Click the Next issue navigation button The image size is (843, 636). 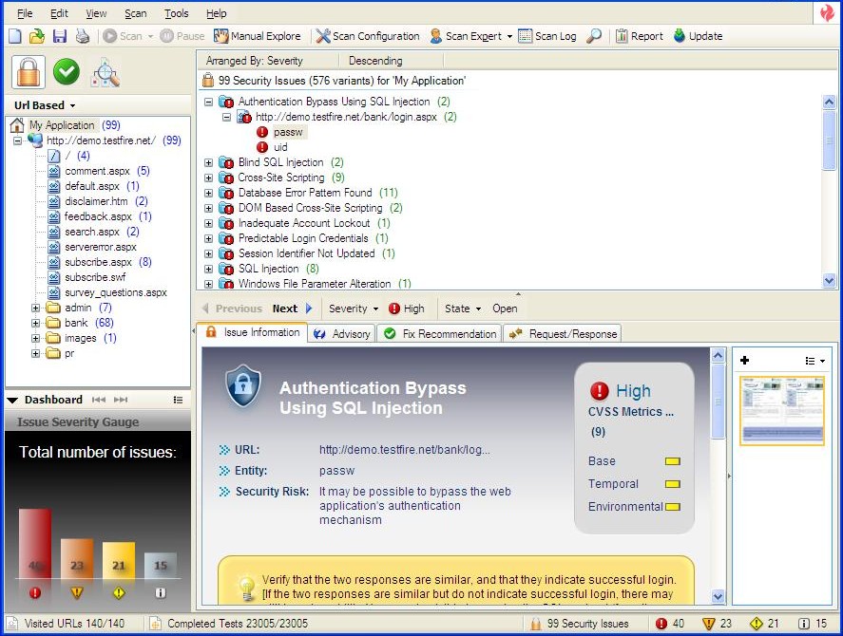click(x=285, y=308)
